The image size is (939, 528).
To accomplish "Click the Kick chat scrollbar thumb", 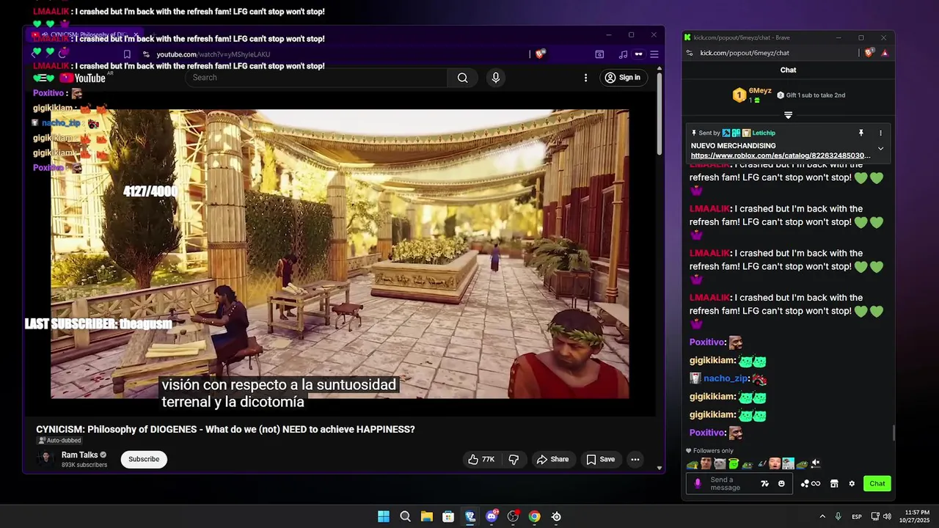I will [x=894, y=433].
